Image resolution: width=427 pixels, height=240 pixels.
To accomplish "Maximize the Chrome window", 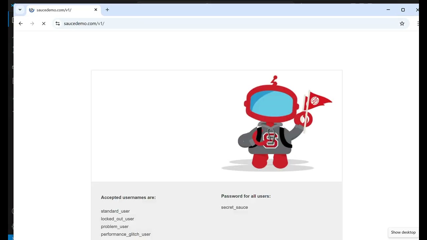I will 403,10.
